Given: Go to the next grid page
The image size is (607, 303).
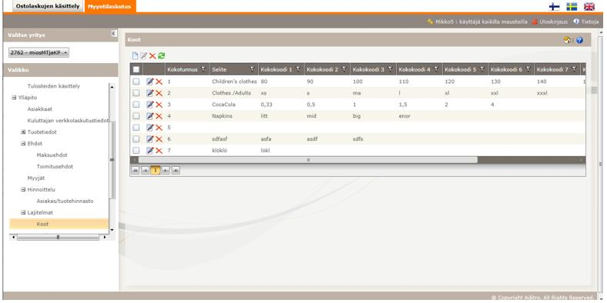Looking at the screenshot, I should click(x=166, y=171).
